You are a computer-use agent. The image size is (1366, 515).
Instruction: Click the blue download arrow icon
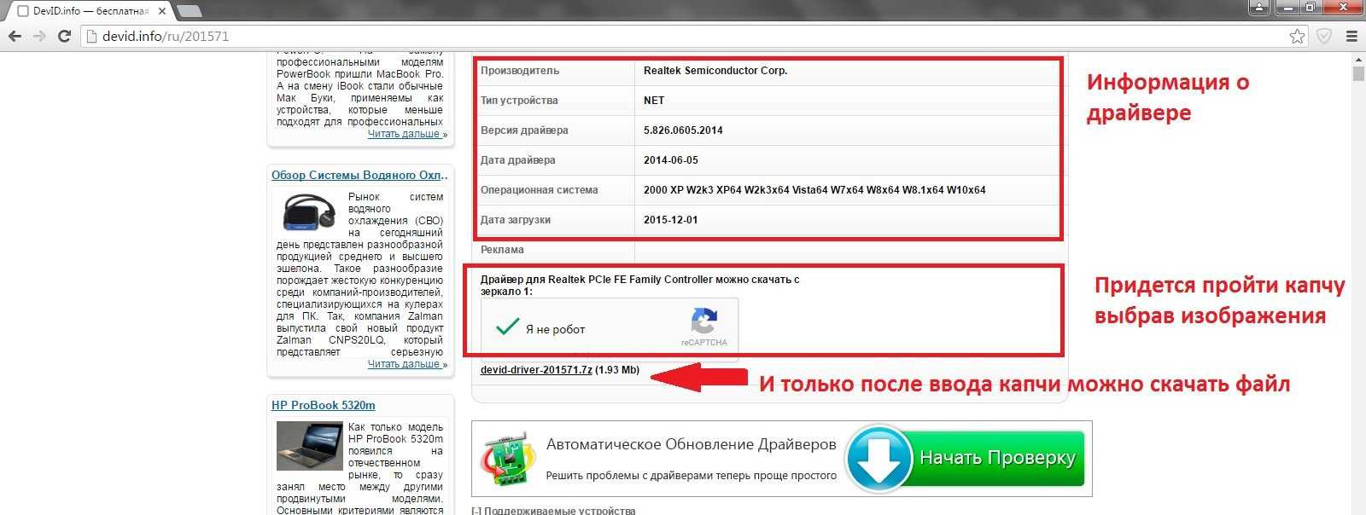[879, 459]
